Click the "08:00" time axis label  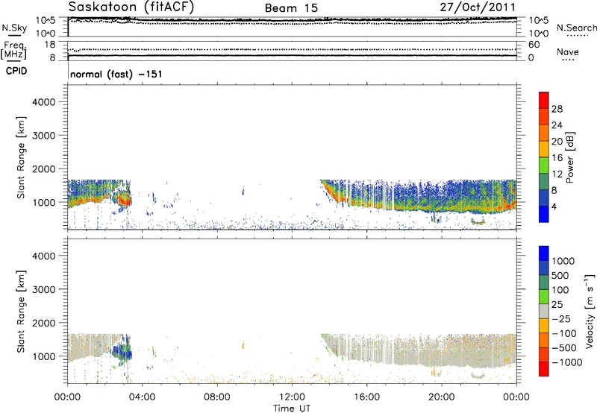pos(216,397)
